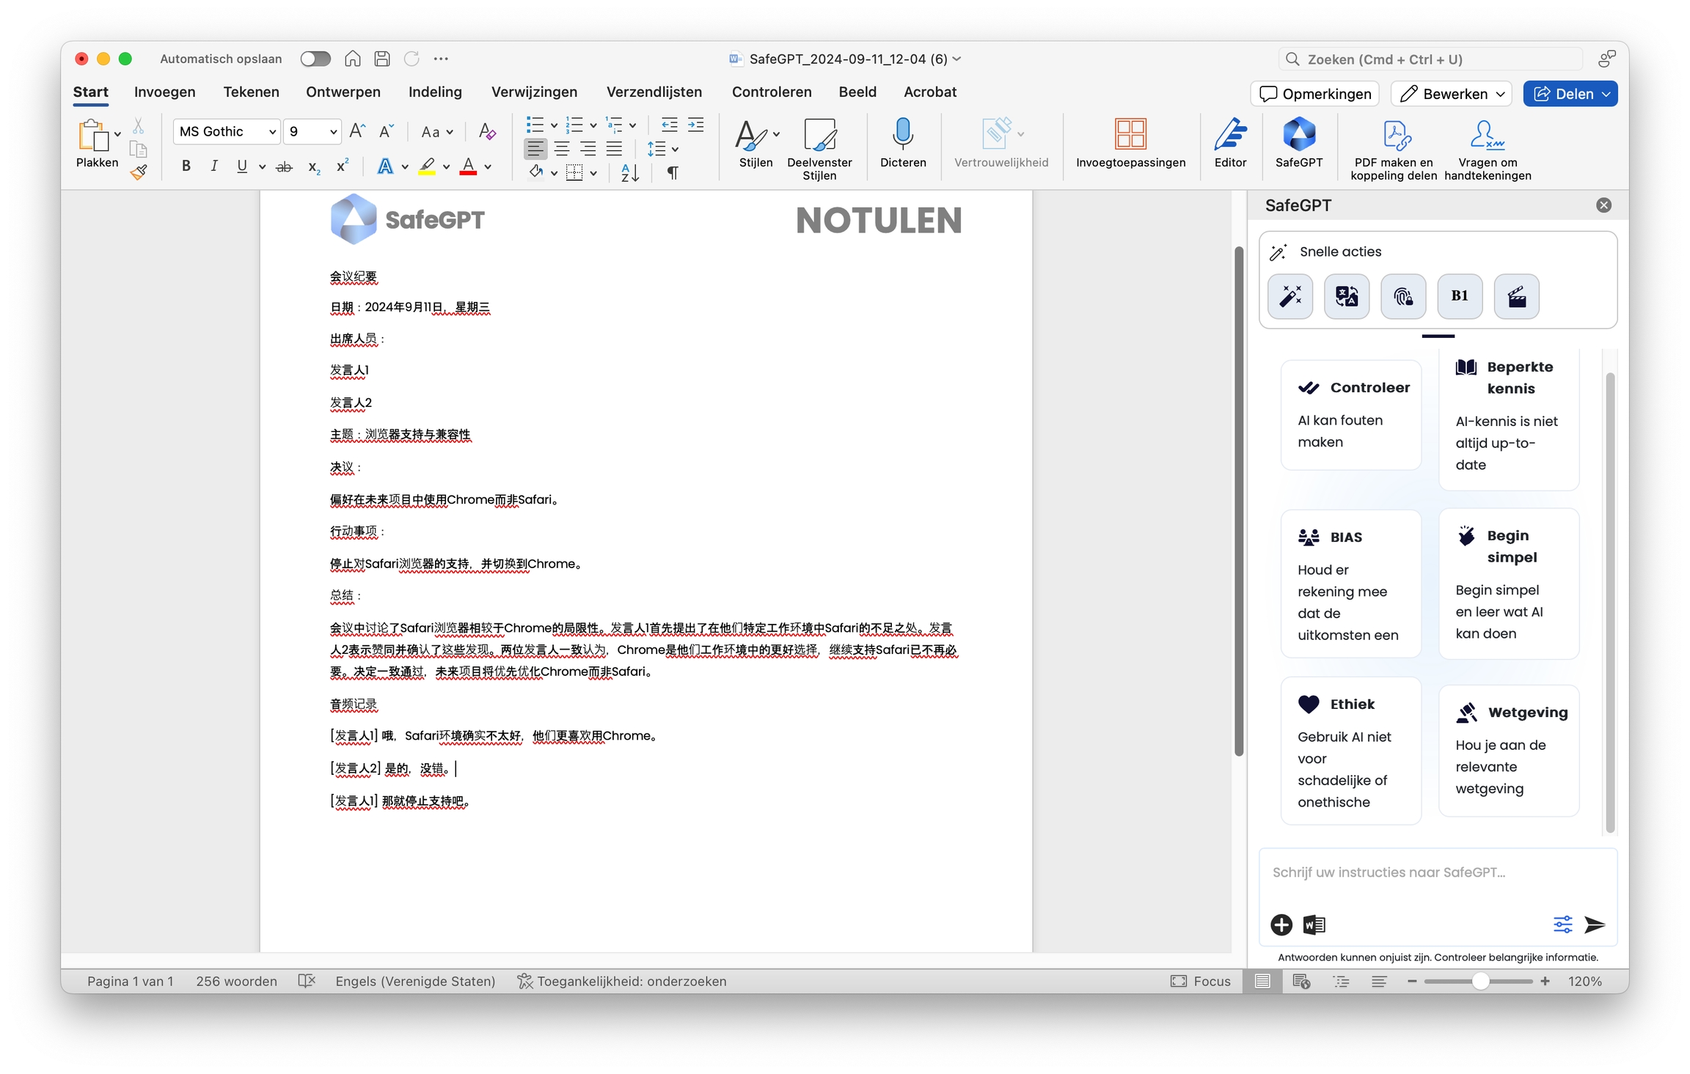Screen dimensions: 1690x1074
Task: Click the Editor pen icon
Action: click(1229, 135)
